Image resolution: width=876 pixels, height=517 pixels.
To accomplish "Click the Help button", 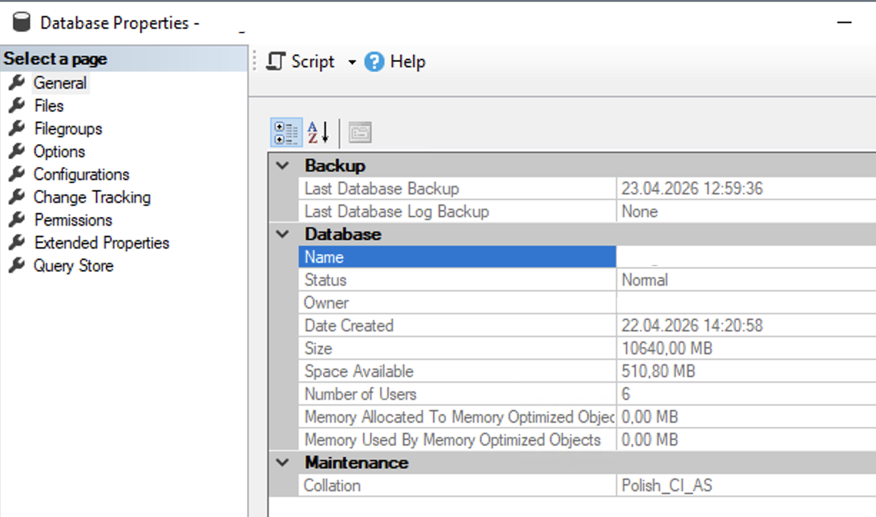I will click(x=406, y=61).
